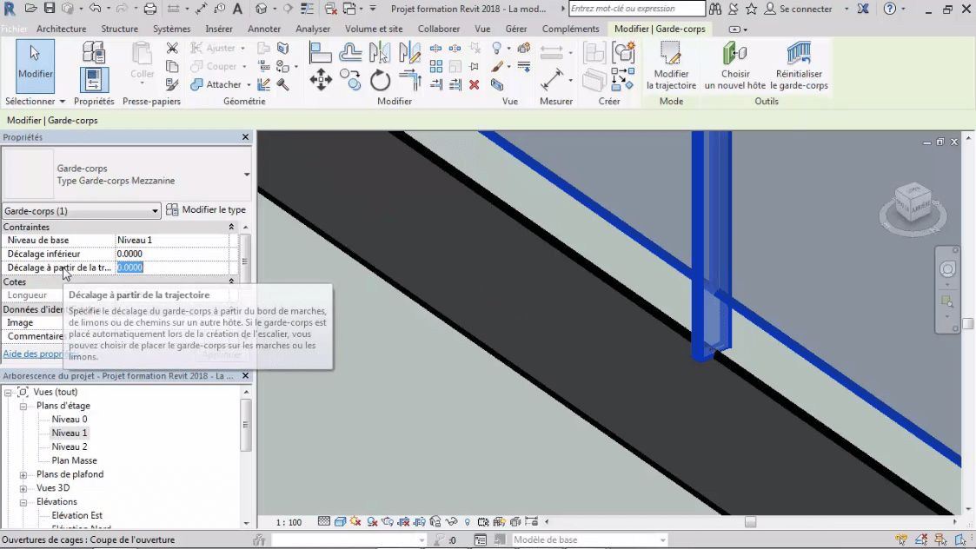This screenshot has height=549, width=976.
Task: Toggle the Propriétés palette button
Action: 94,80
